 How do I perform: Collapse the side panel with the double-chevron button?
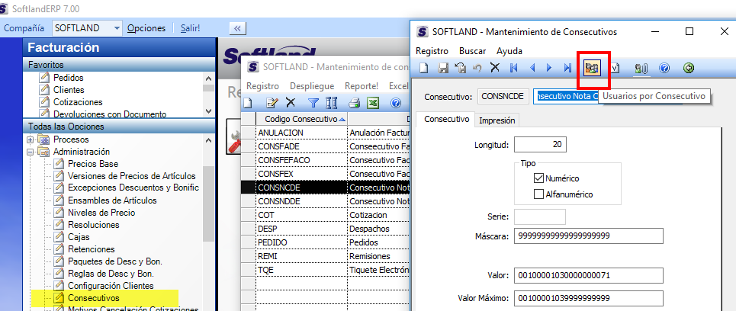point(237,28)
